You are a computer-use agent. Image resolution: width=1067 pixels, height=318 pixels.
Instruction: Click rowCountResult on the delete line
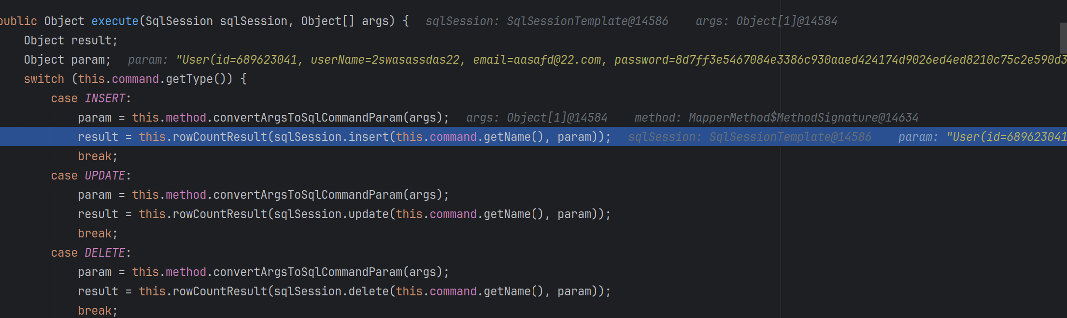220,291
